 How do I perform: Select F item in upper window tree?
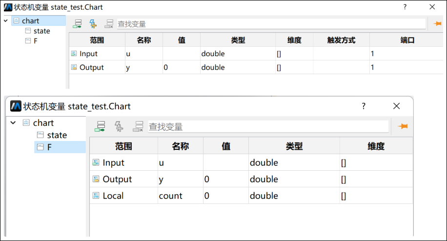[35, 41]
